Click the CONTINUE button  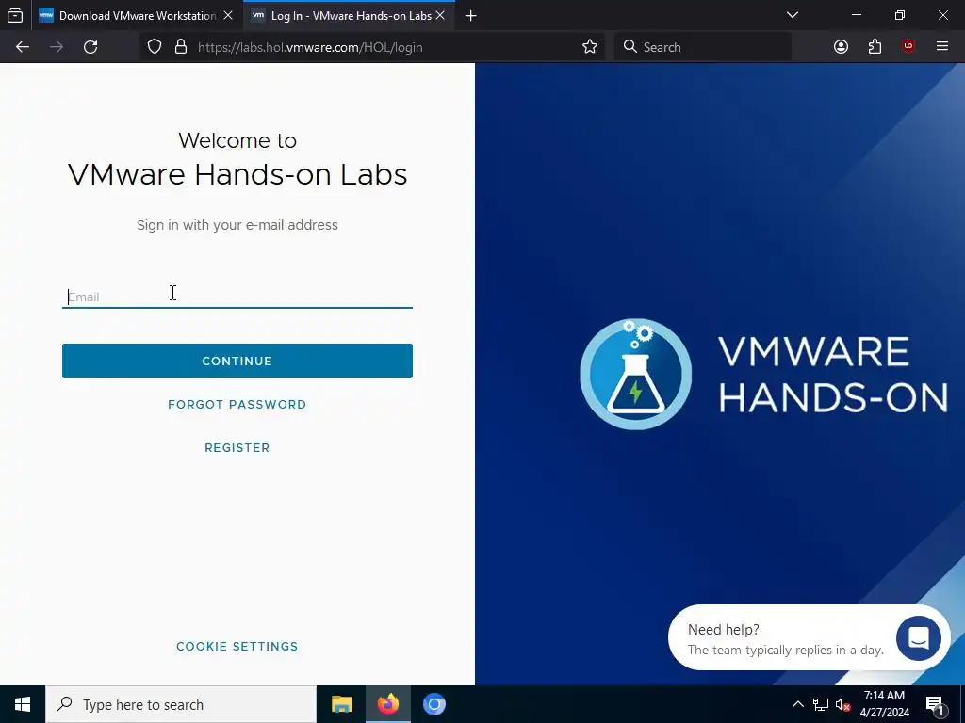pos(237,361)
